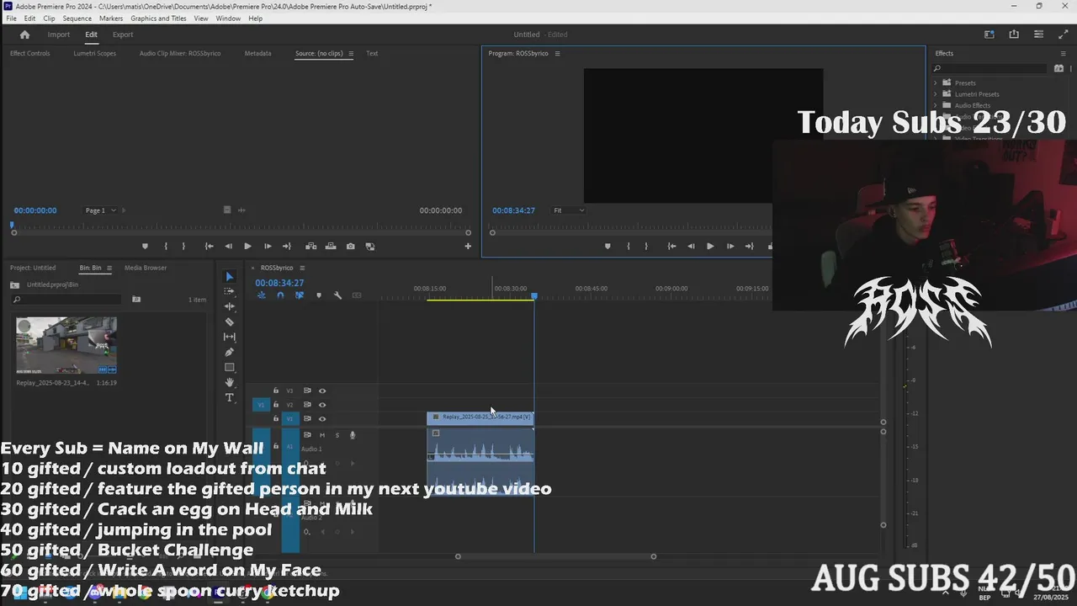
Task: Open the File menu
Action: pos(11,19)
